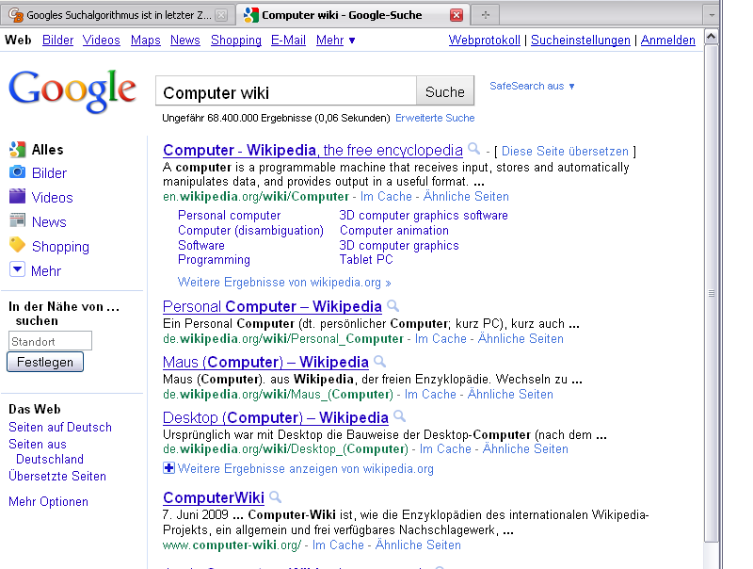
Task: Open the tab list dropdown arrow in tab bar
Action: pos(712,15)
